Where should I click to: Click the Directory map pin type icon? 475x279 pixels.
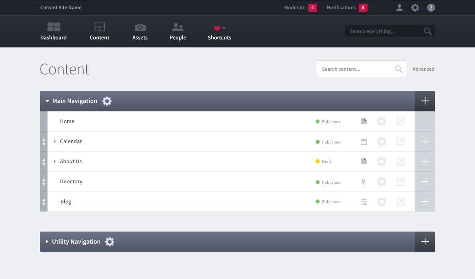click(363, 182)
